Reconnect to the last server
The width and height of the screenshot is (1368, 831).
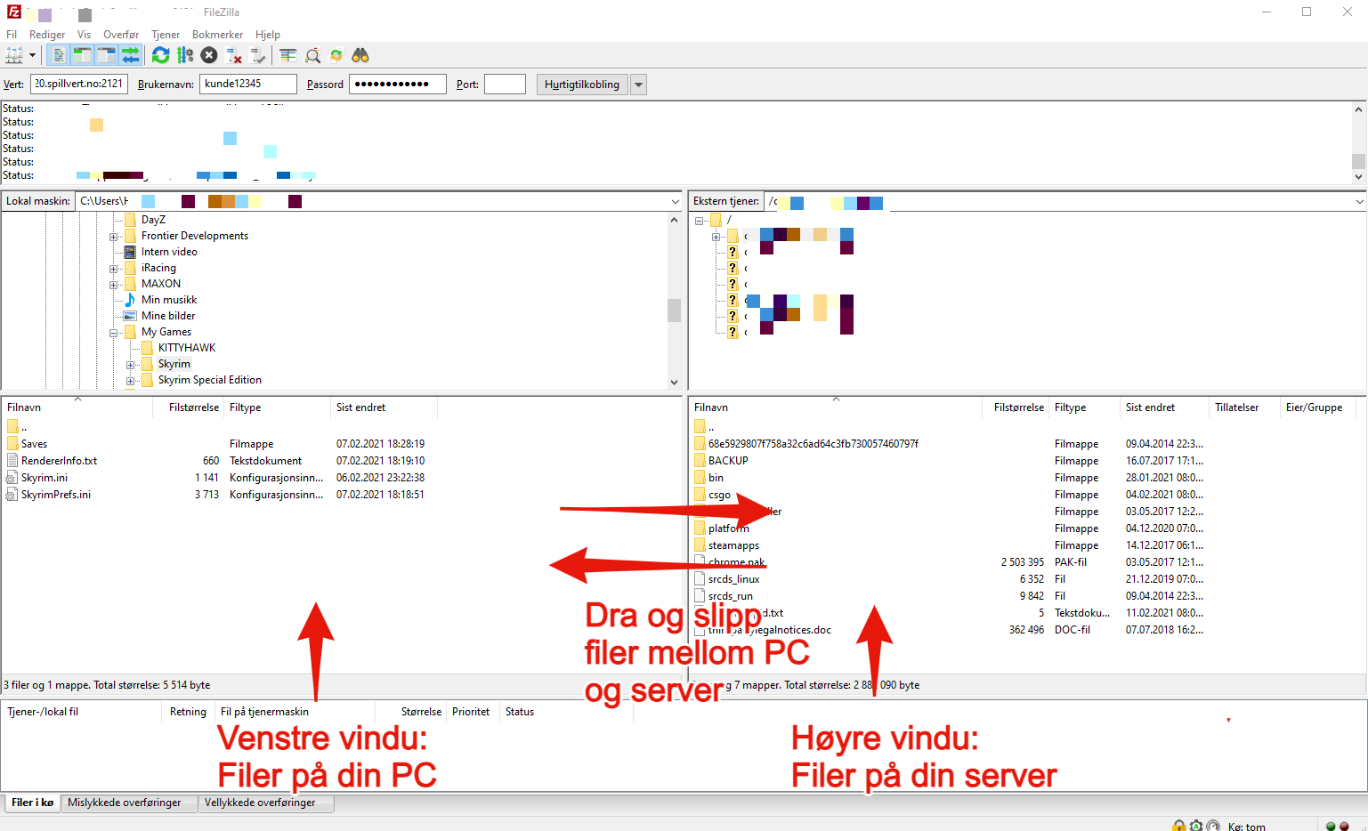click(x=258, y=55)
